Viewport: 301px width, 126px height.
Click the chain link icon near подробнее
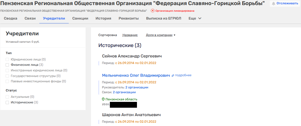(173, 75)
